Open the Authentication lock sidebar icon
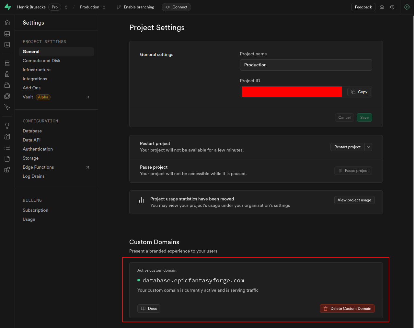414x328 pixels. [x=7, y=74]
